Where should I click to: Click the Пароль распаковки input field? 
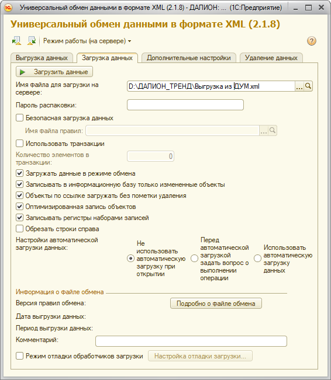185,105
